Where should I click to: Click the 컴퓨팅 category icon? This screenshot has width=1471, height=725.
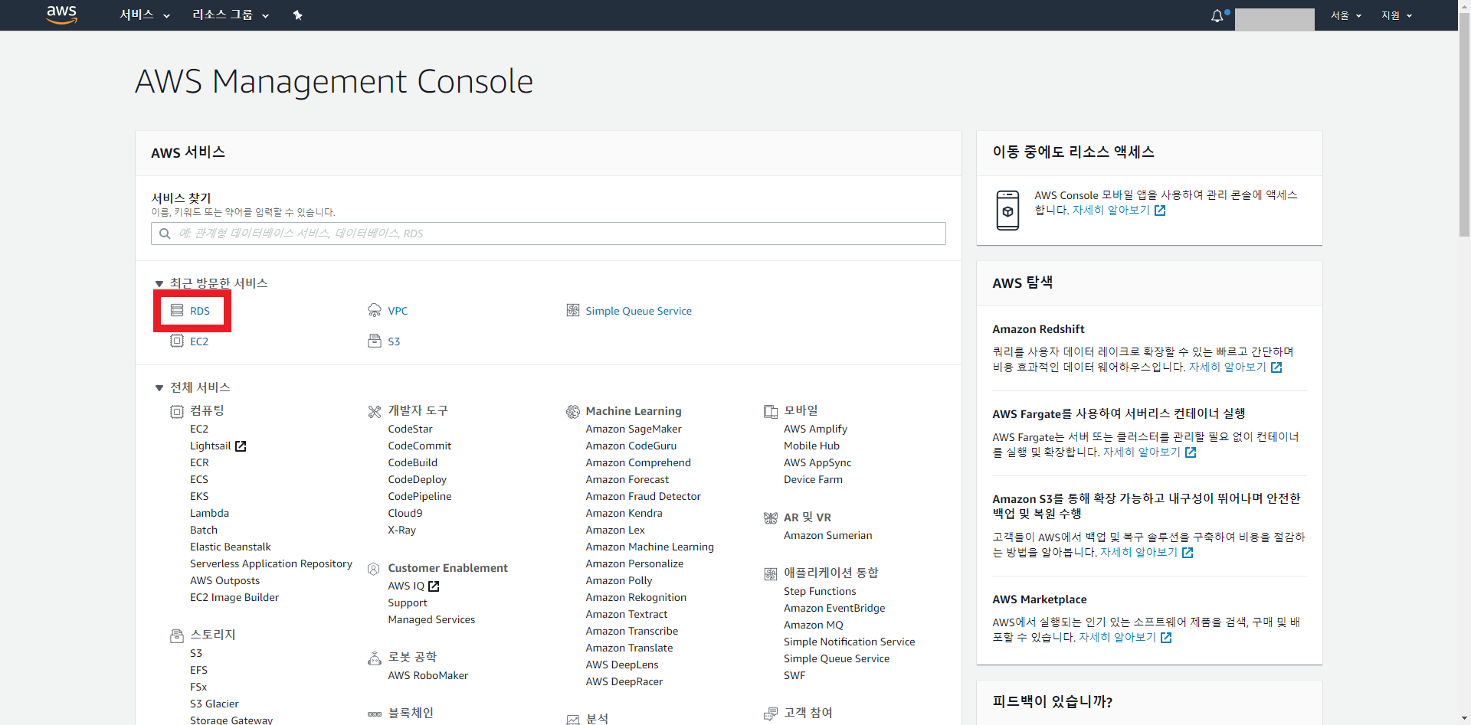[177, 412]
